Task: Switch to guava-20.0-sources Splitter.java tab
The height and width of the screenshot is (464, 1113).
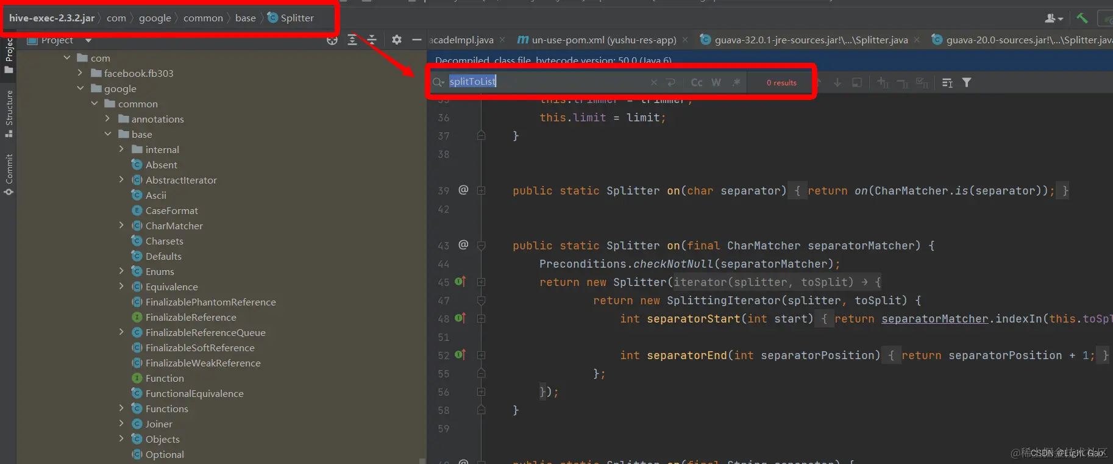Action: [x=1022, y=40]
